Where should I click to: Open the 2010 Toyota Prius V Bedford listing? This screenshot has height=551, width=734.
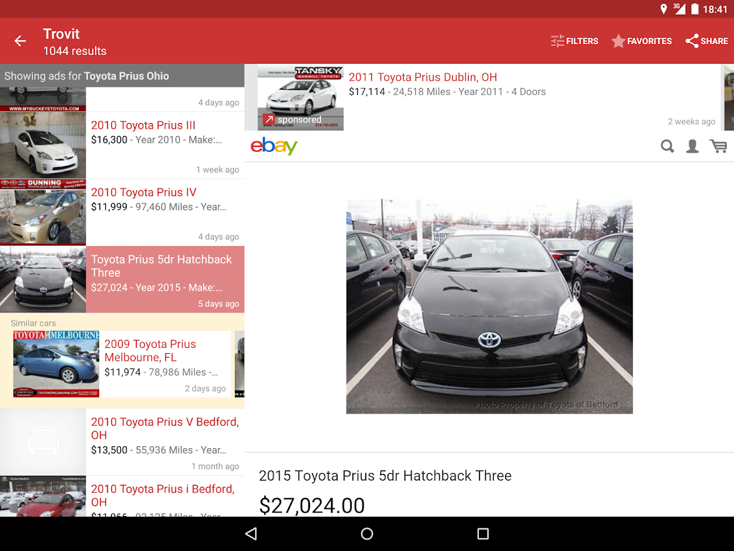coord(165,429)
